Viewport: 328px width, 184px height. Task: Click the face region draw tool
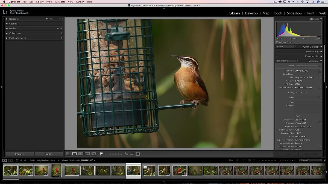click(138, 154)
